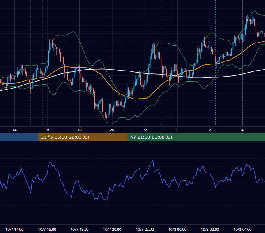Screen dimensions: 265x233
Task: Select the NY 21:00-06:00 JST session bar
Action: coord(196,137)
